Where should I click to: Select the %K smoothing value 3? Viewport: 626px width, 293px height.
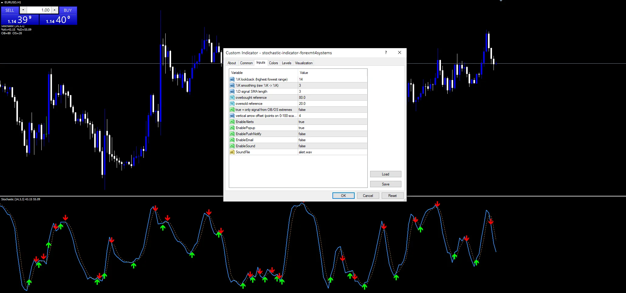pyautogui.click(x=332, y=85)
